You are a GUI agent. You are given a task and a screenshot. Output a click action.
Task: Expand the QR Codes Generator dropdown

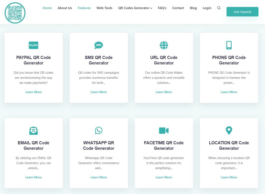tap(135, 8)
